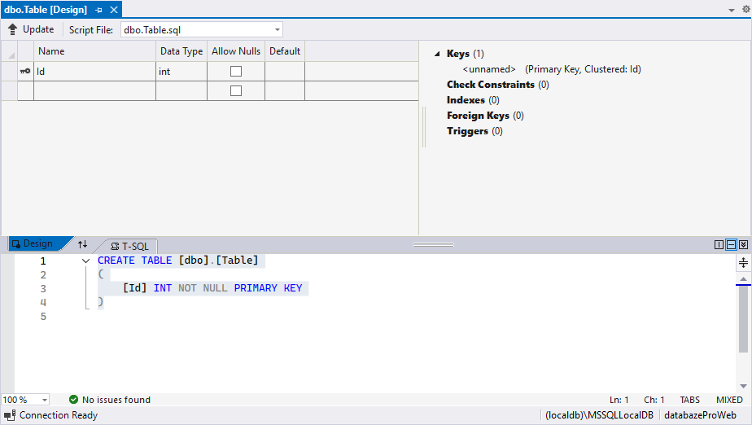Click the Default column header
Image resolution: width=752 pixels, height=425 pixels.
(x=285, y=50)
